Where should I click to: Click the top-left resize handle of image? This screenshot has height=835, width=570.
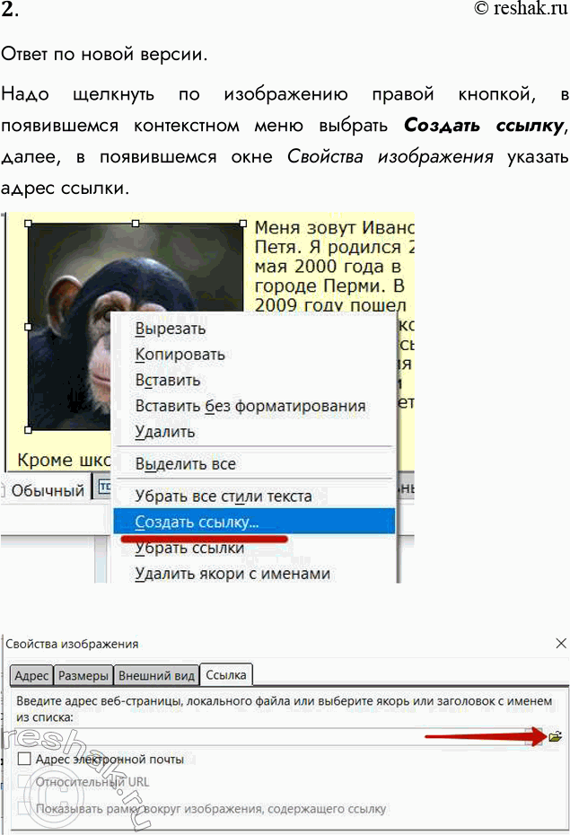pos(29,224)
